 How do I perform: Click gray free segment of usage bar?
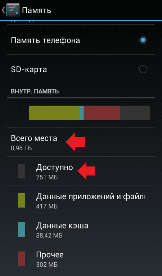pos(135,113)
